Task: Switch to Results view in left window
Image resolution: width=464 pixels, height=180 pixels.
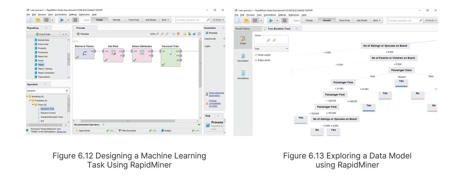Action: coord(117,20)
